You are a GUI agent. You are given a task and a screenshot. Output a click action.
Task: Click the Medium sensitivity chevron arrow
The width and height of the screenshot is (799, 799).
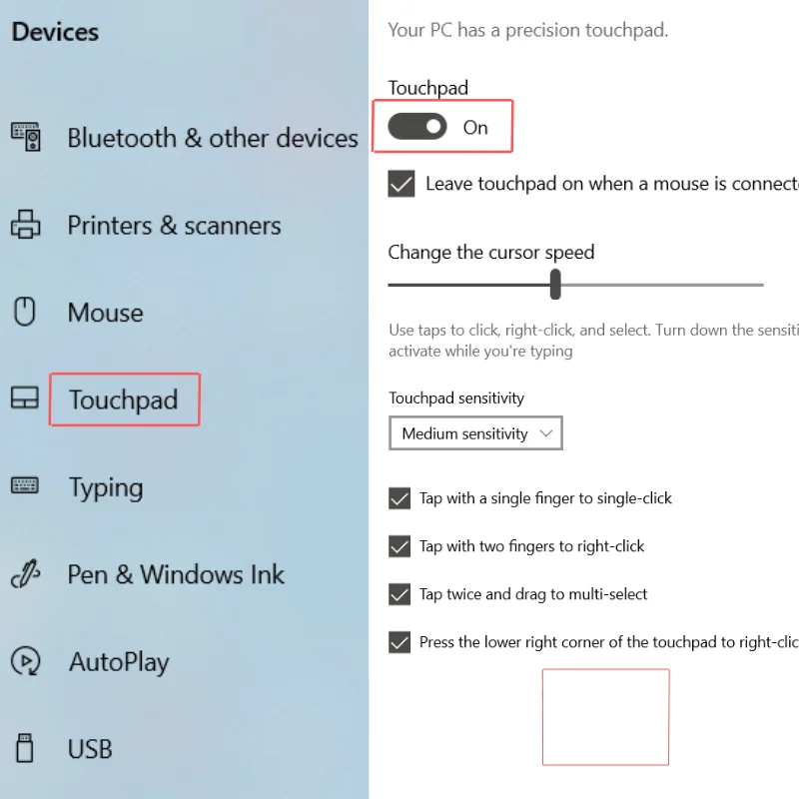tap(546, 433)
